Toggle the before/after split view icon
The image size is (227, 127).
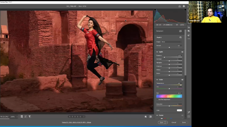[x=150, y=117]
